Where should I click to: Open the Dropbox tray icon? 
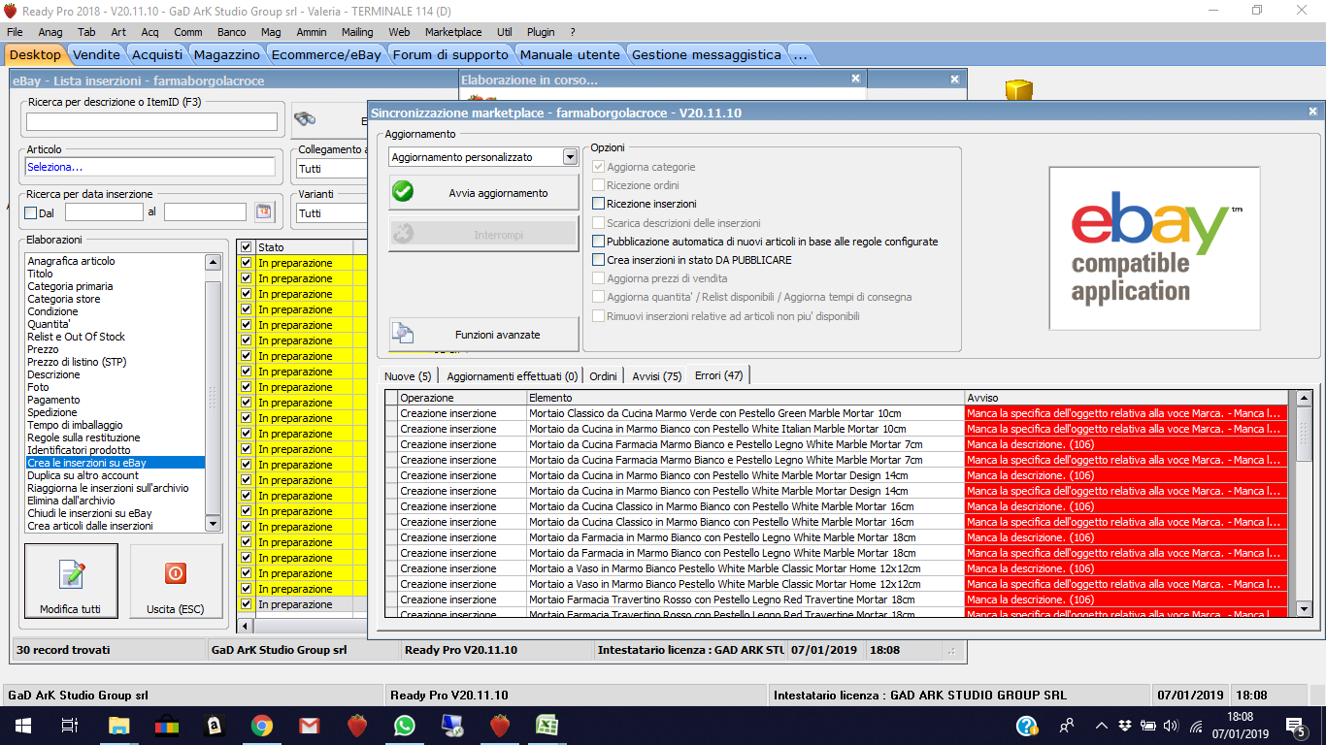coord(1125,726)
